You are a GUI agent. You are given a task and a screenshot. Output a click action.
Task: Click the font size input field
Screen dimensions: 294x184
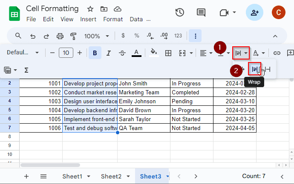coord(66,53)
